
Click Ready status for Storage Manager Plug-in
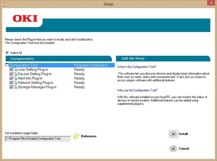(x=80, y=87)
